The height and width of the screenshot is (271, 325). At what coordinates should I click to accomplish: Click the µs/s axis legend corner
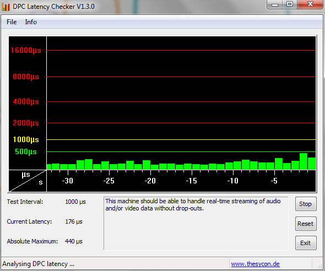tap(28, 181)
